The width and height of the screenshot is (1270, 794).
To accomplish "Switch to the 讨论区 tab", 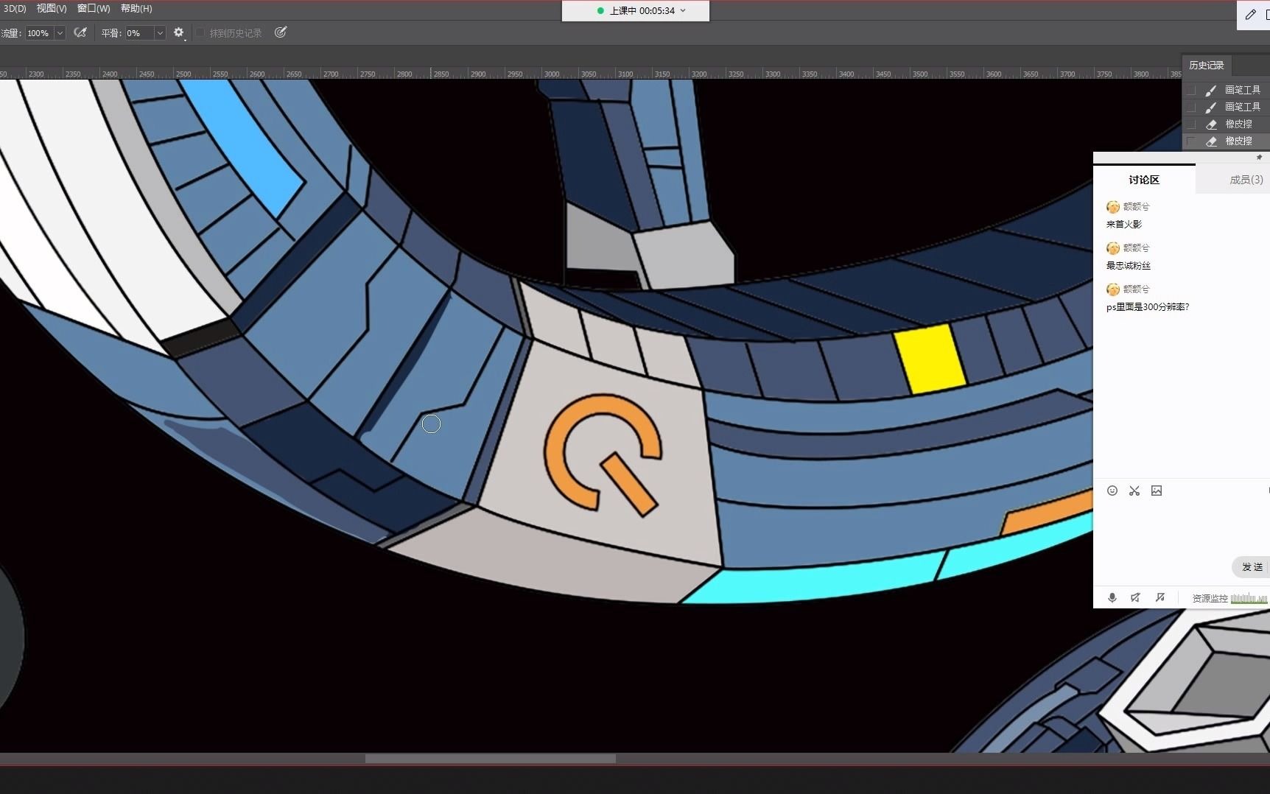I will [x=1144, y=180].
